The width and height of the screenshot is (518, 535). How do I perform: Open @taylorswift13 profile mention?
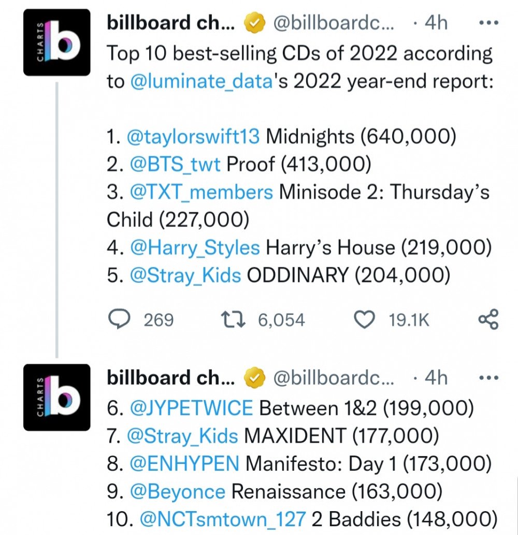pos(193,136)
